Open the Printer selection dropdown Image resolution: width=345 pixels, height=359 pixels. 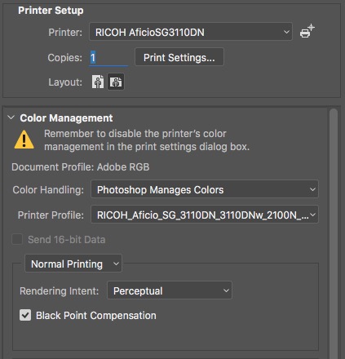click(191, 32)
